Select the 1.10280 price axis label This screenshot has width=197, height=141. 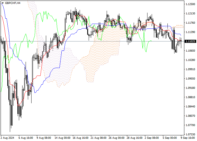[x=190, y=60]
